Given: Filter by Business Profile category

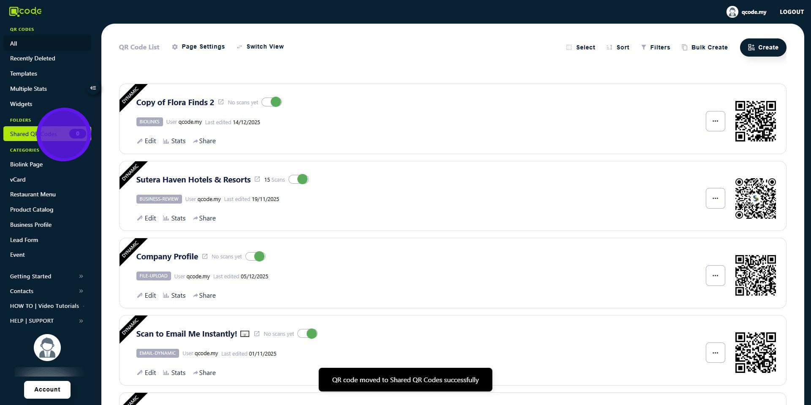Looking at the screenshot, I should (31, 225).
